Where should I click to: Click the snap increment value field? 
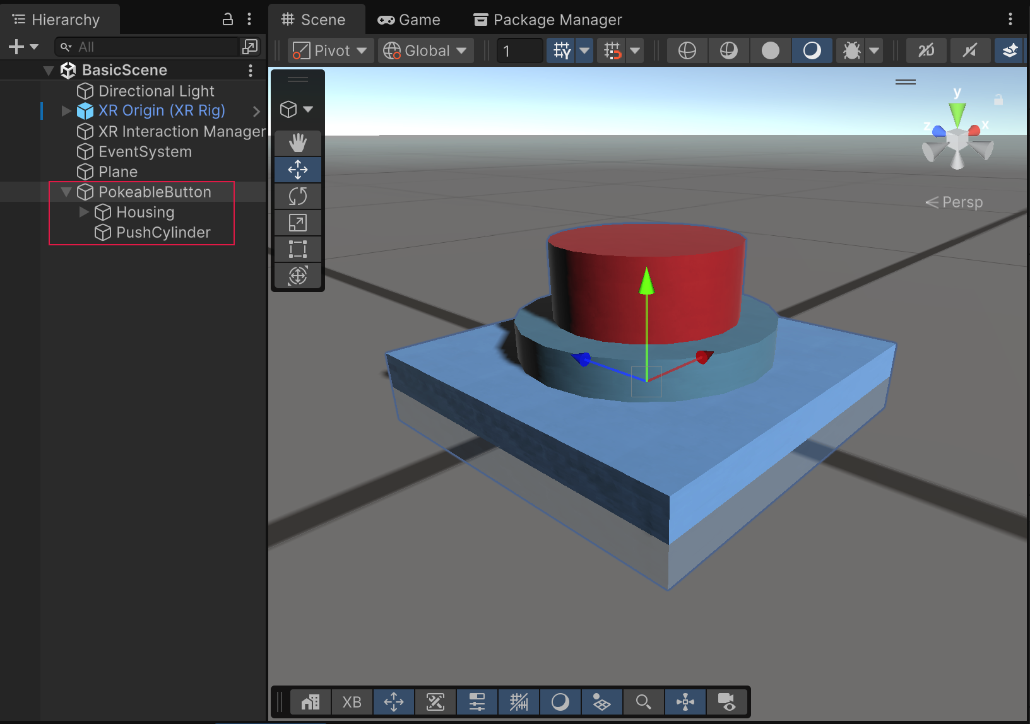[x=519, y=50]
